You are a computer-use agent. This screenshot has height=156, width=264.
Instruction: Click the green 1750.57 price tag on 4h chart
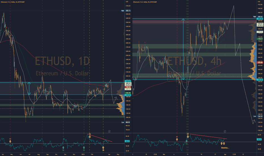[x=260, y=39]
